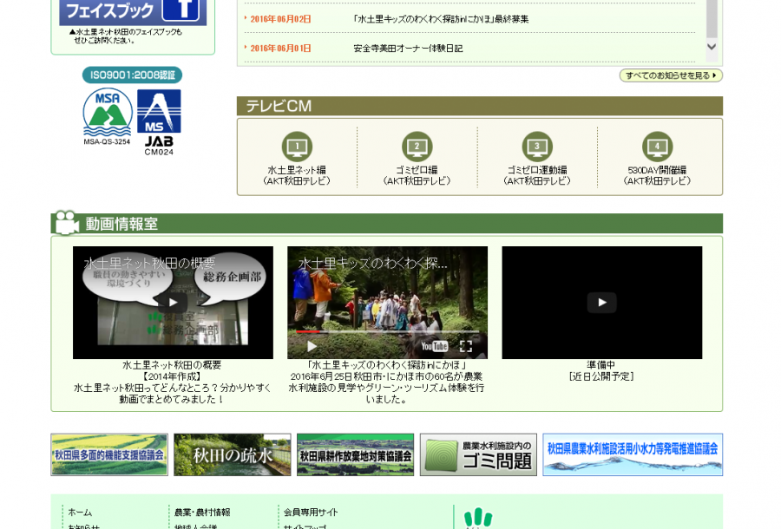Viewport: 781px width, 529px height.
Task: Play the 水土里ネット秋田の概要 video
Action: click(171, 303)
